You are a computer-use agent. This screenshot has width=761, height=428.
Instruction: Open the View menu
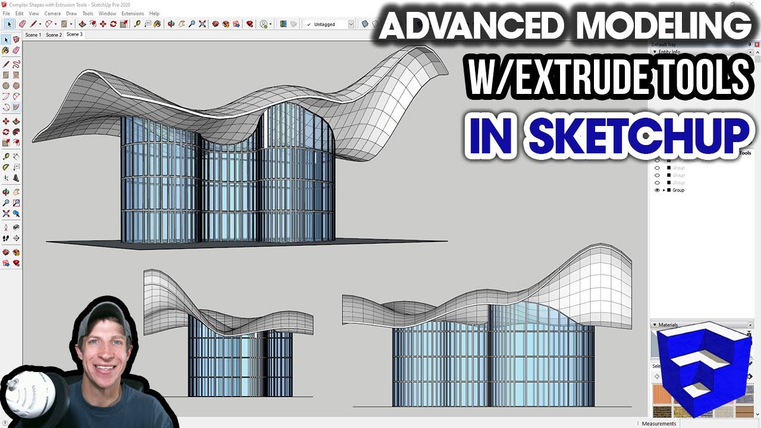[34, 13]
